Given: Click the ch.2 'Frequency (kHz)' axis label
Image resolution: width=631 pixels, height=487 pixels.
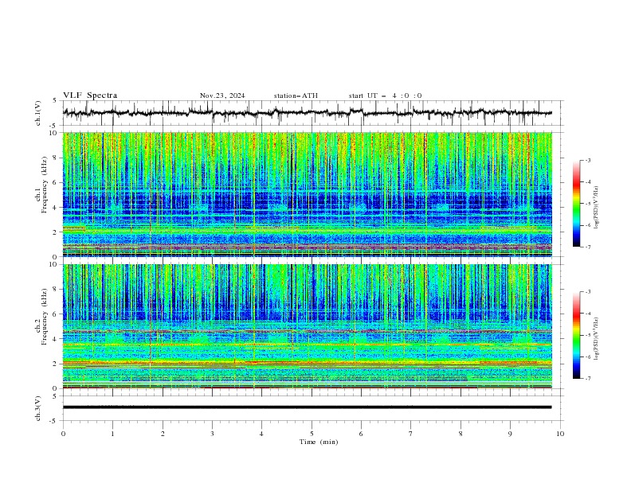Looking at the screenshot, I should tap(45, 316).
